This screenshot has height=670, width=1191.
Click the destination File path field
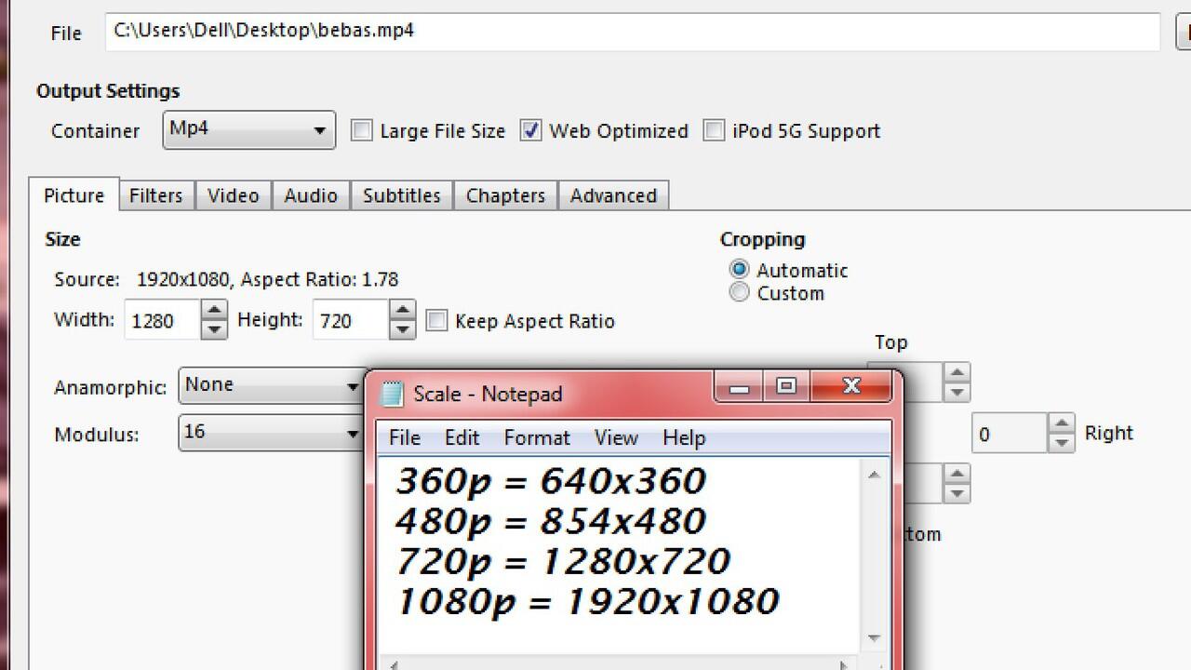pos(633,31)
